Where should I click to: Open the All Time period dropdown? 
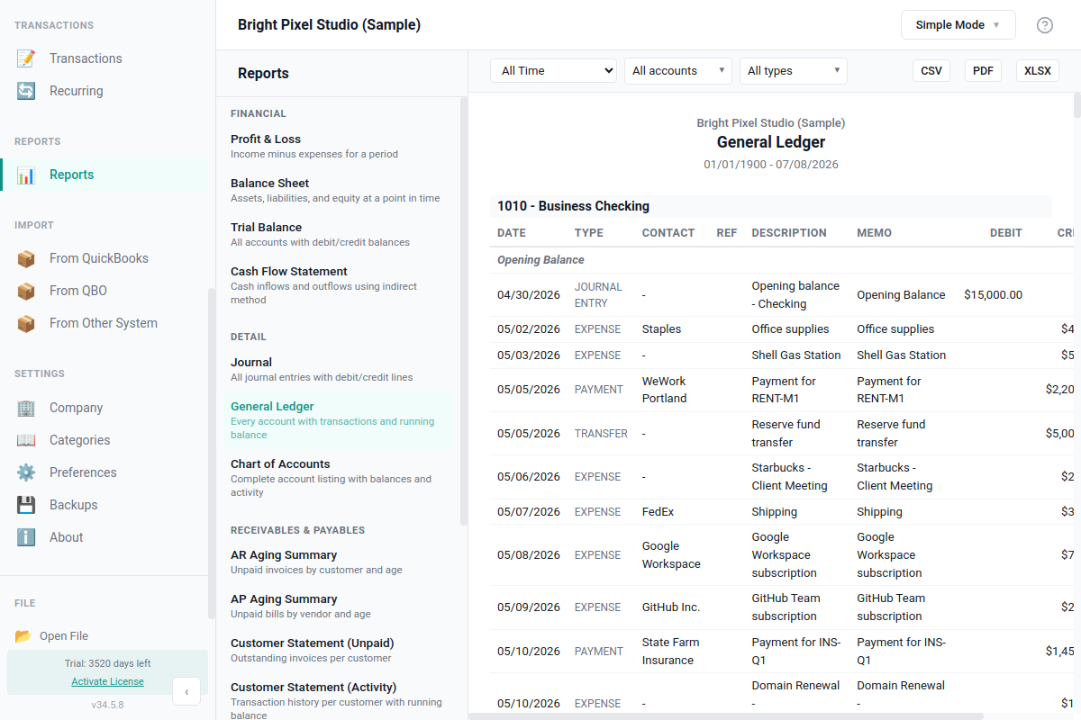[553, 70]
